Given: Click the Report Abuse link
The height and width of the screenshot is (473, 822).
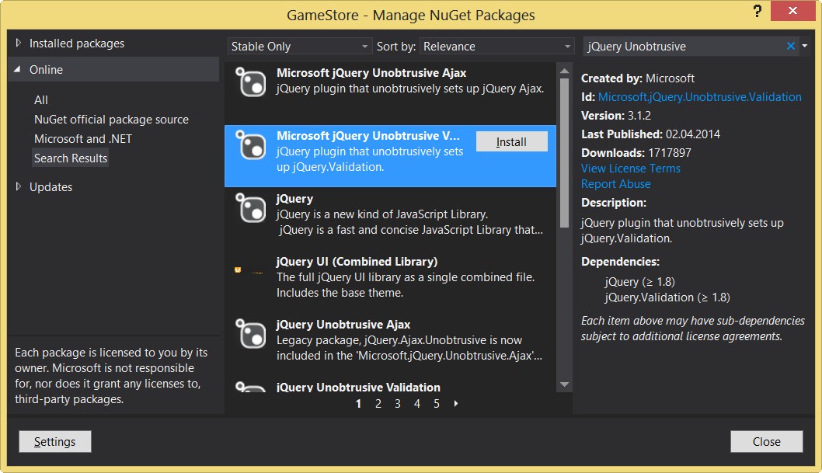Looking at the screenshot, I should click(616, 184).
